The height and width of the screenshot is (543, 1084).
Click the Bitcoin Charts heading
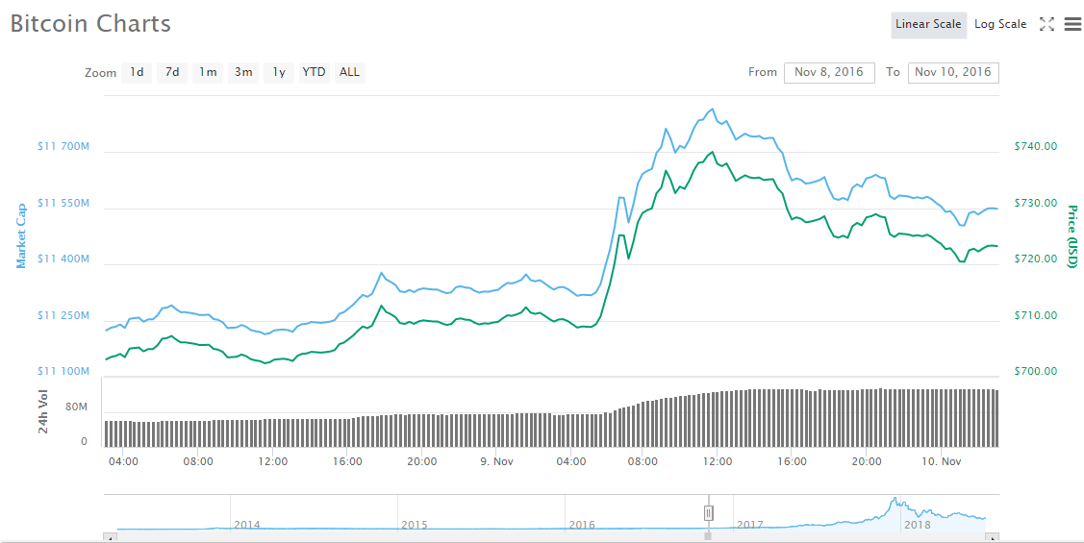pos(90,23)
